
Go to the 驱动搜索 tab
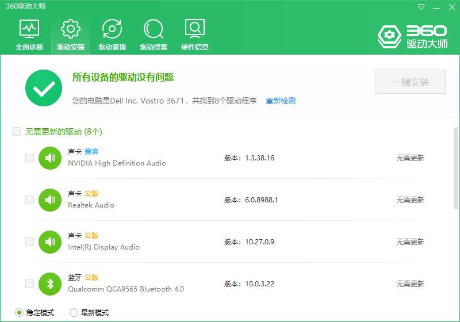(154, 34)
